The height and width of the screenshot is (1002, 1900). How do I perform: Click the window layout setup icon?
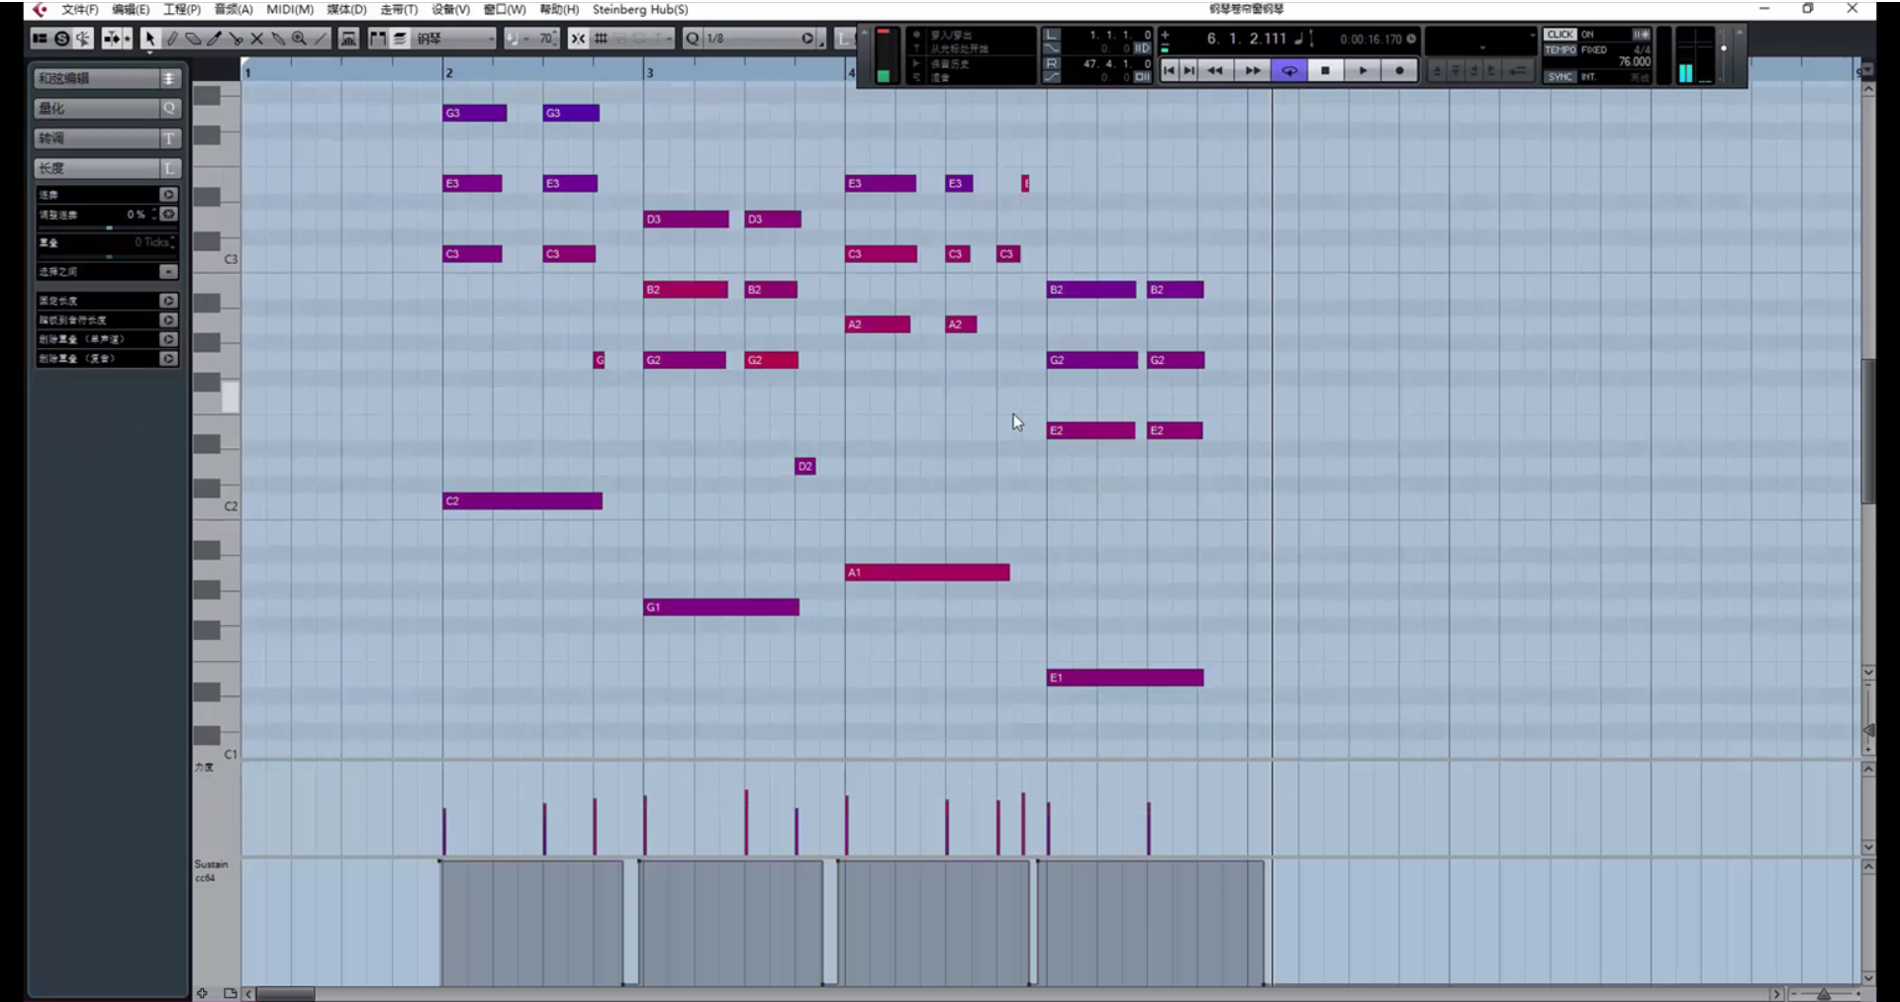tap(40, 39)
